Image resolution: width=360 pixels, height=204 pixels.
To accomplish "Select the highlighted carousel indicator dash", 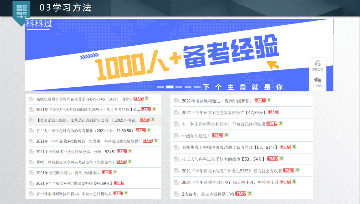I will [x=170, y=87].
